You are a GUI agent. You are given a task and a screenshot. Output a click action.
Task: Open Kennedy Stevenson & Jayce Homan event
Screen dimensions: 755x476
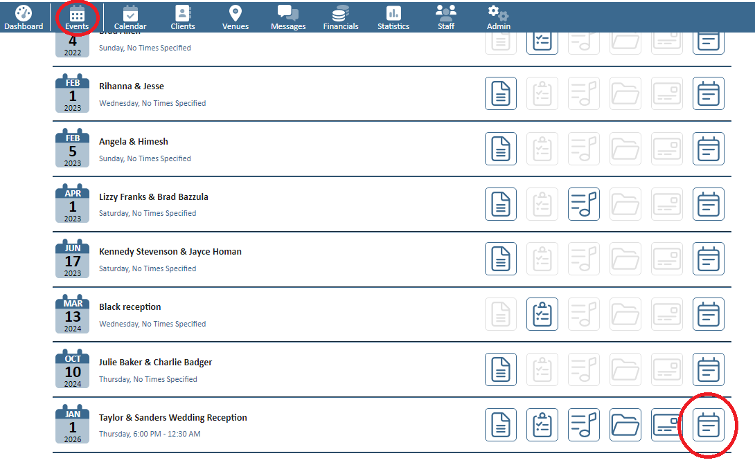(x=170, y=252)
